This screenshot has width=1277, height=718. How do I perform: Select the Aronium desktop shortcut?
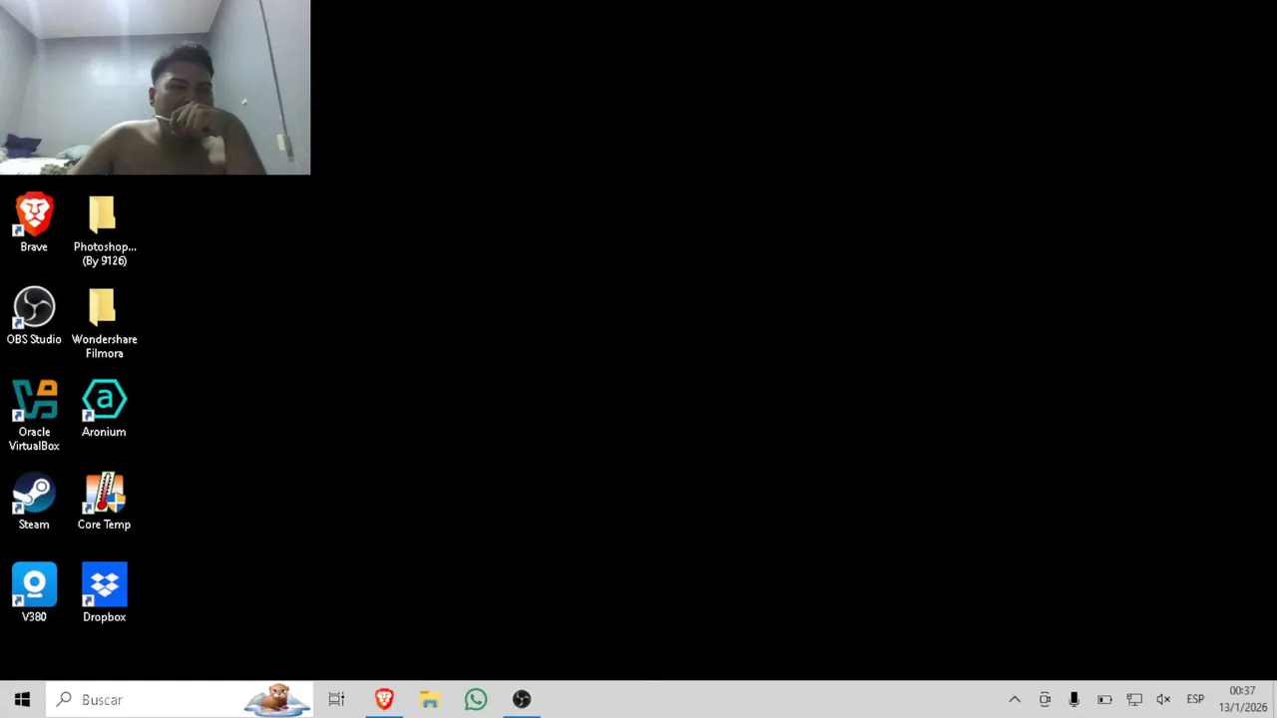[104, 409]
